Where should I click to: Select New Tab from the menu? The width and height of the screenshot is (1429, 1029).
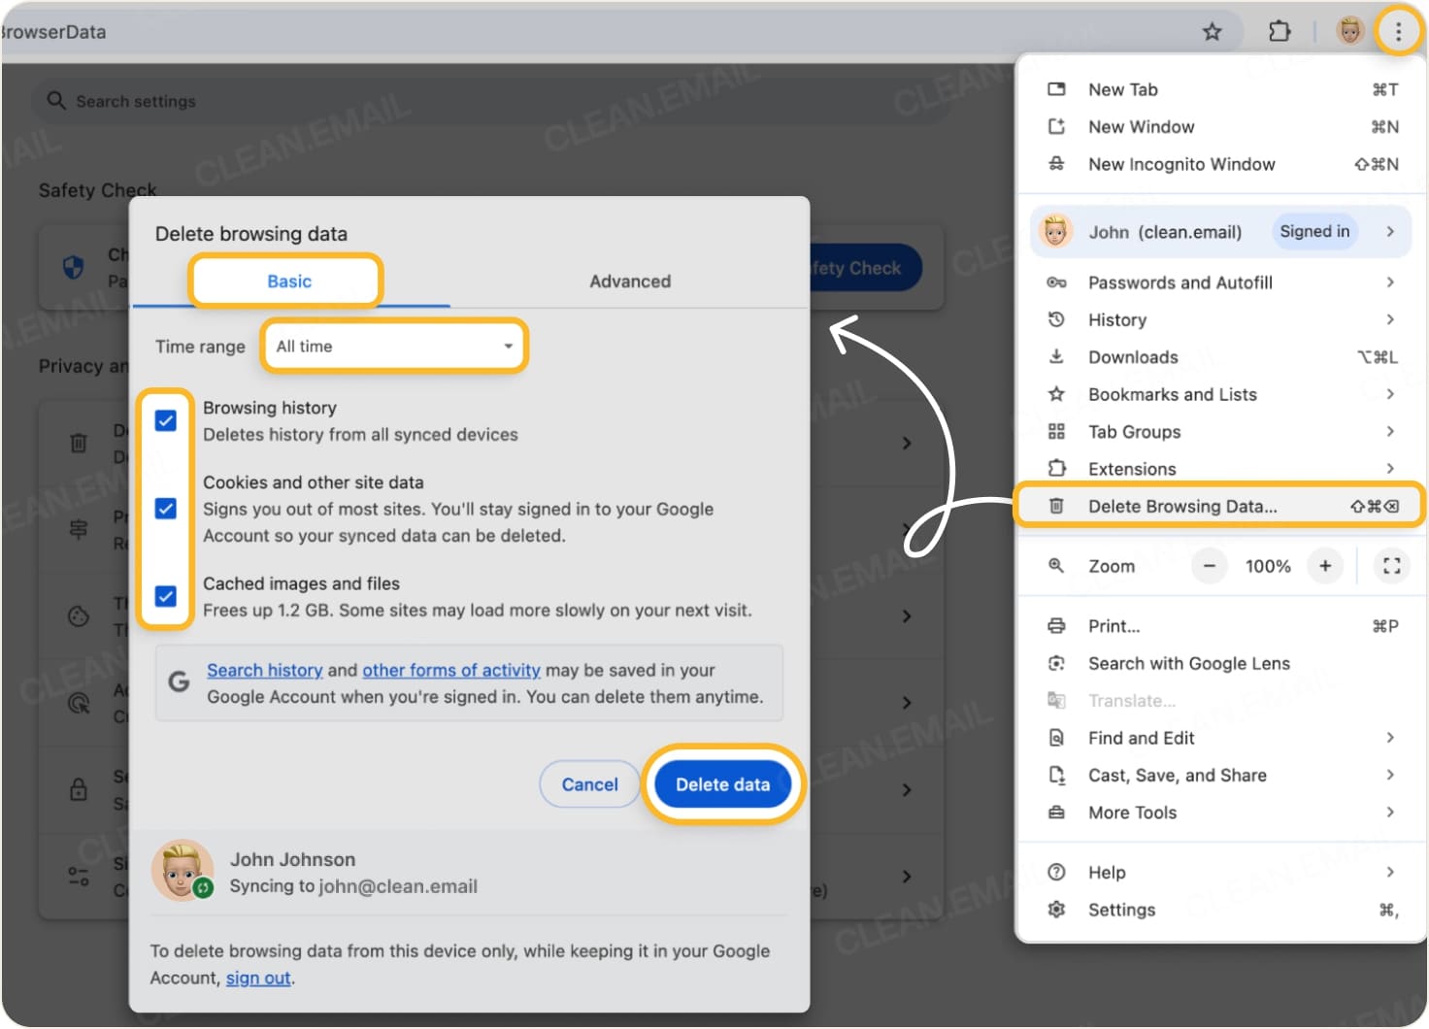1122,89
